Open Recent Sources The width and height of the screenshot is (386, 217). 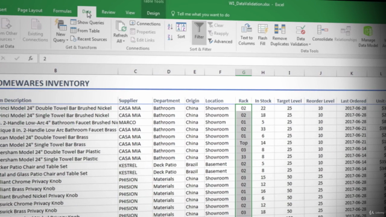tap(89, 39)
